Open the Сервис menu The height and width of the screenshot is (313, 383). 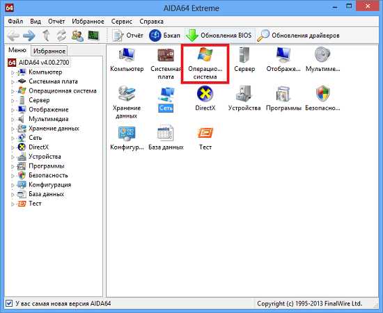[x=122, y=22]
